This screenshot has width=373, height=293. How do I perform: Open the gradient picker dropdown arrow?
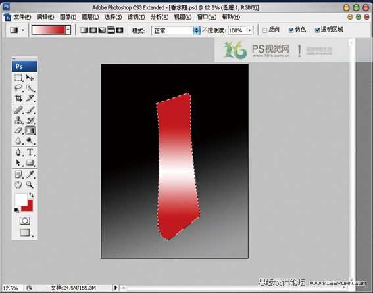(68, 30)
